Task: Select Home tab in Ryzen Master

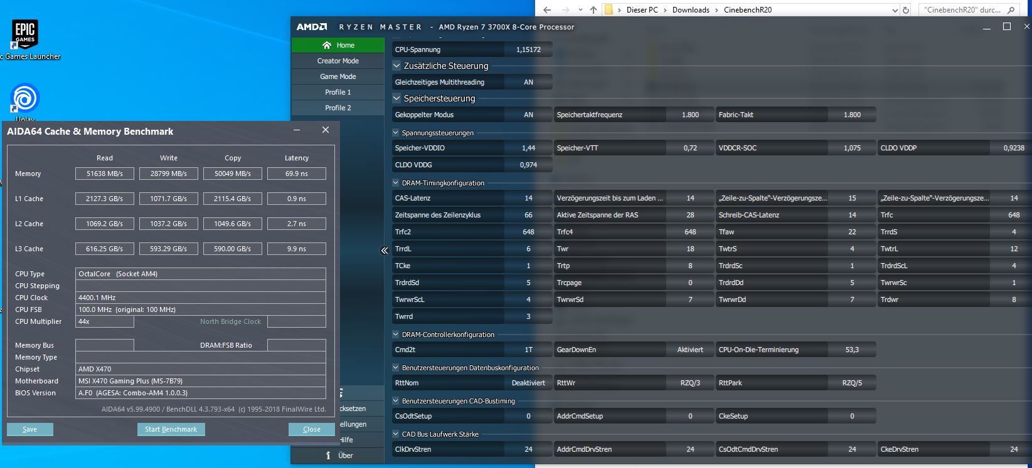Action: click(338, 45)
